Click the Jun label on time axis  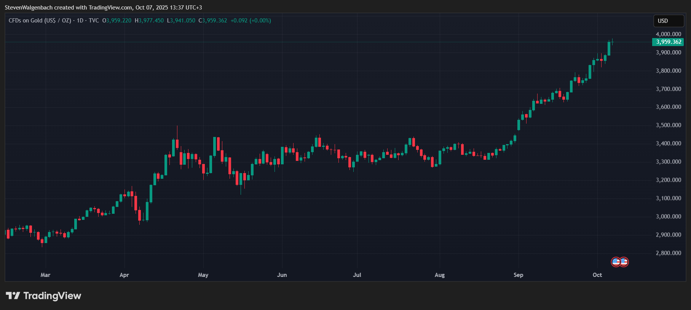click(282, 275)
